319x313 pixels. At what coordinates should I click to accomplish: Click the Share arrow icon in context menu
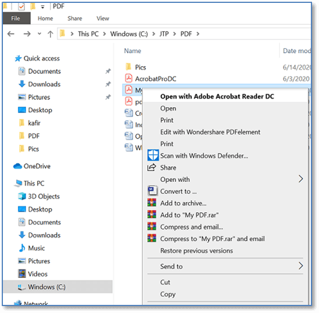click(x=152, y=168)
